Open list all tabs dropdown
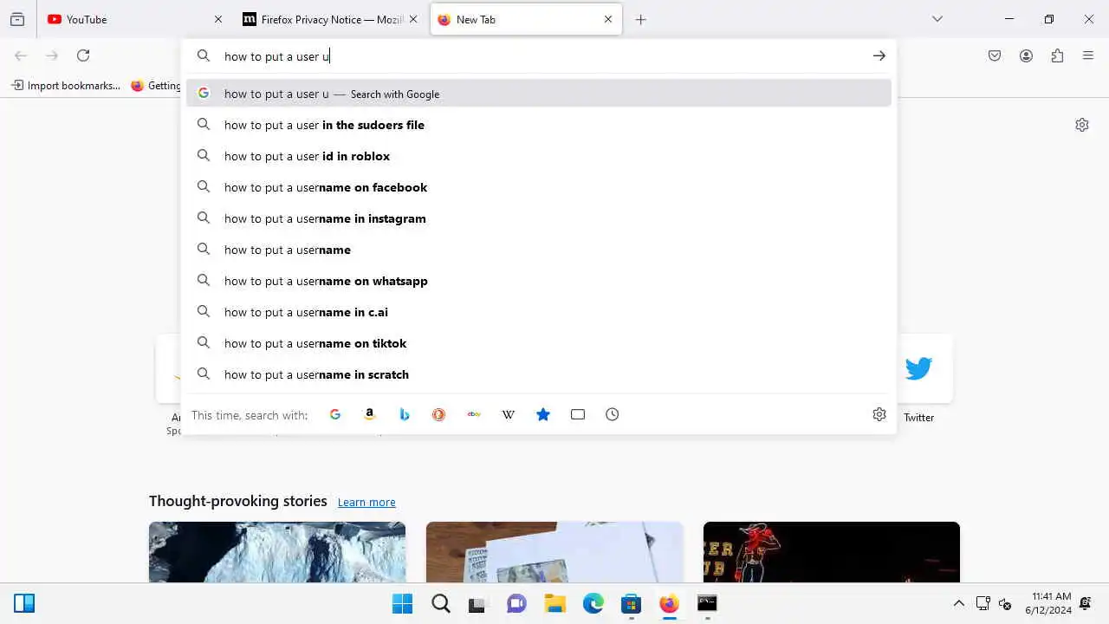 (937, 19)
